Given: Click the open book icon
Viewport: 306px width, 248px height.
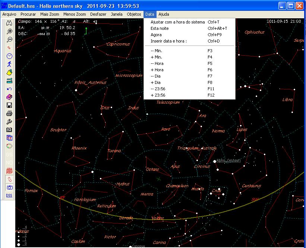Looking at the screenshot, I should click(9, 130).
